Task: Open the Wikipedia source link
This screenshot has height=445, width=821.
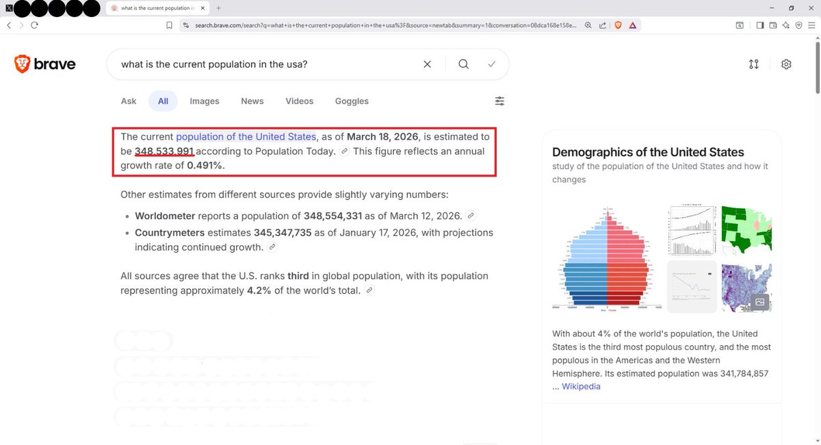Action: [x=581, y=386]
